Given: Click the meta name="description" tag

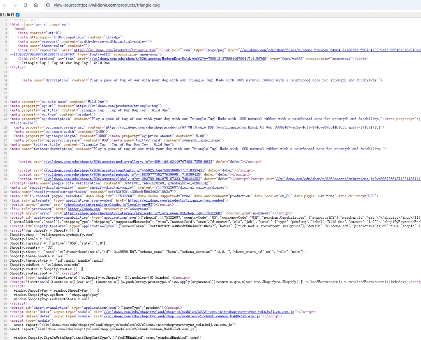Looking at the screenshot, I should click(202, 80).
